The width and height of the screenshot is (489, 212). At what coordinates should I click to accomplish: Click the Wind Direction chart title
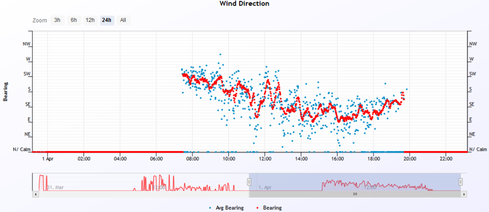pos(244,4)
